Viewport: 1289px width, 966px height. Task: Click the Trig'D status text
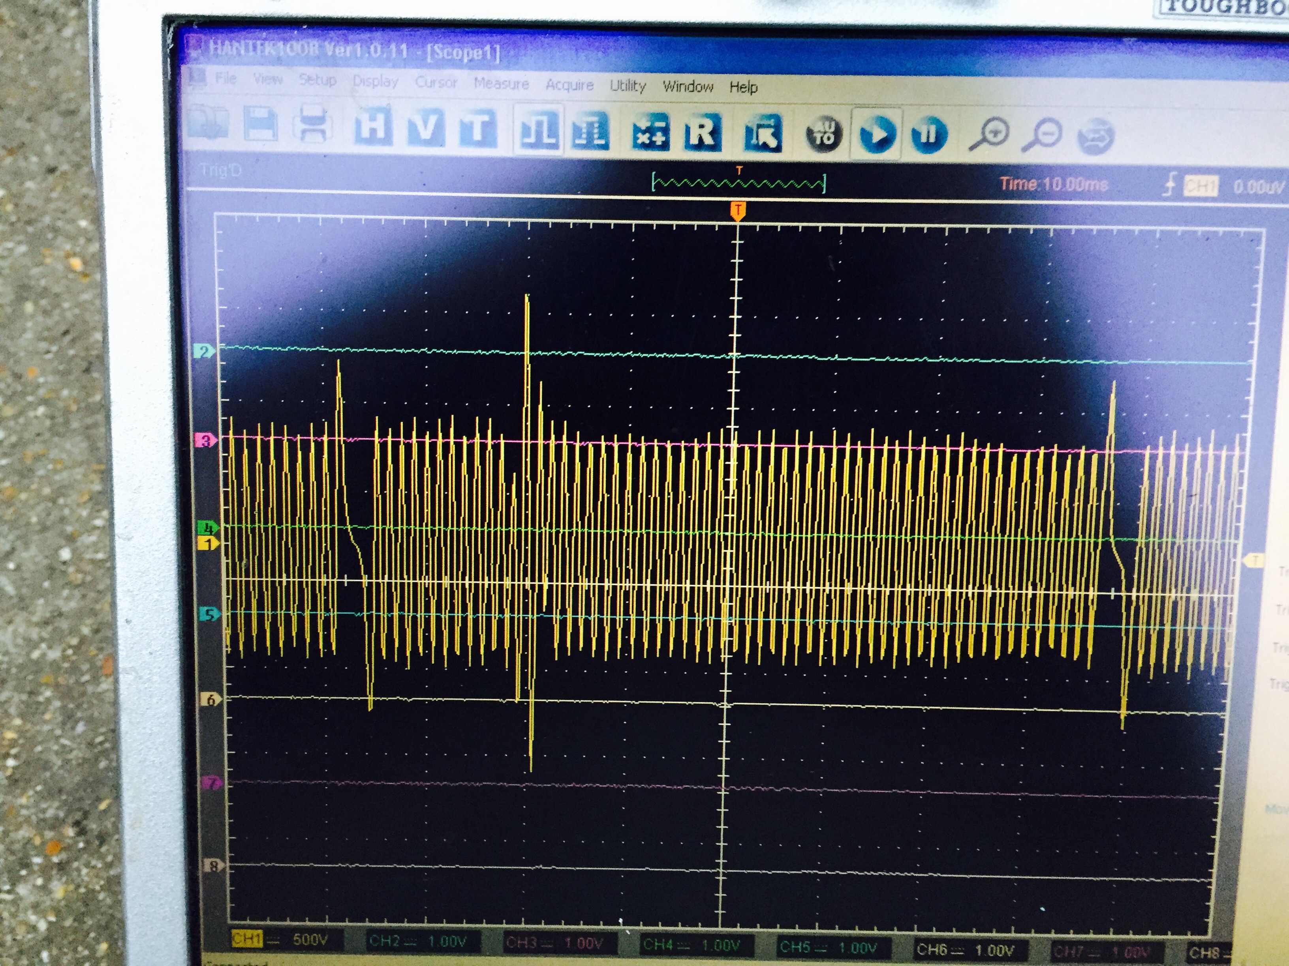coord(220,170)
